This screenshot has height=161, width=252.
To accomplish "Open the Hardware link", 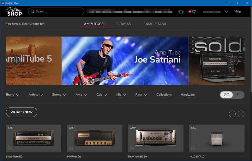I will coord(187,95).
